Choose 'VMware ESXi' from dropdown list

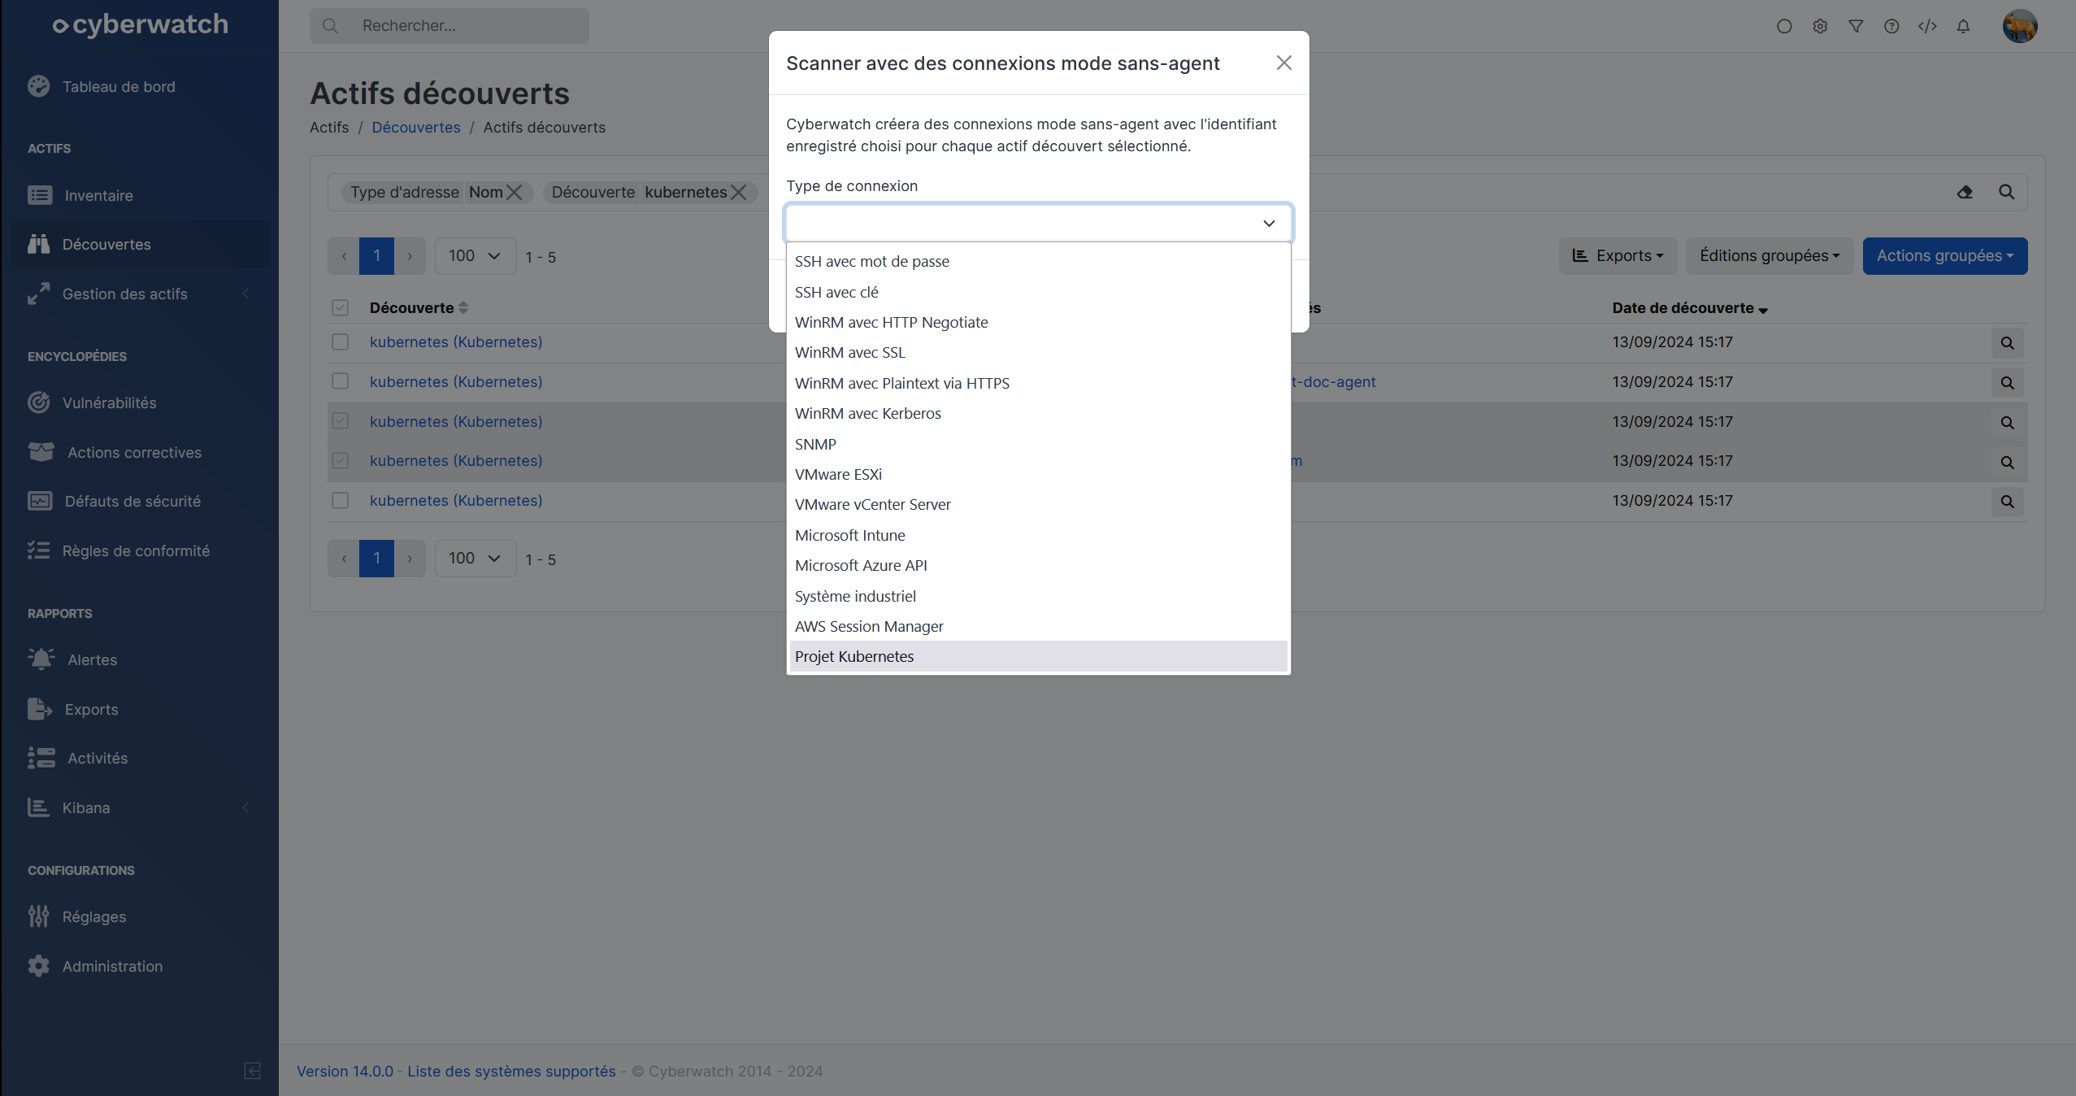point(1038,474)
